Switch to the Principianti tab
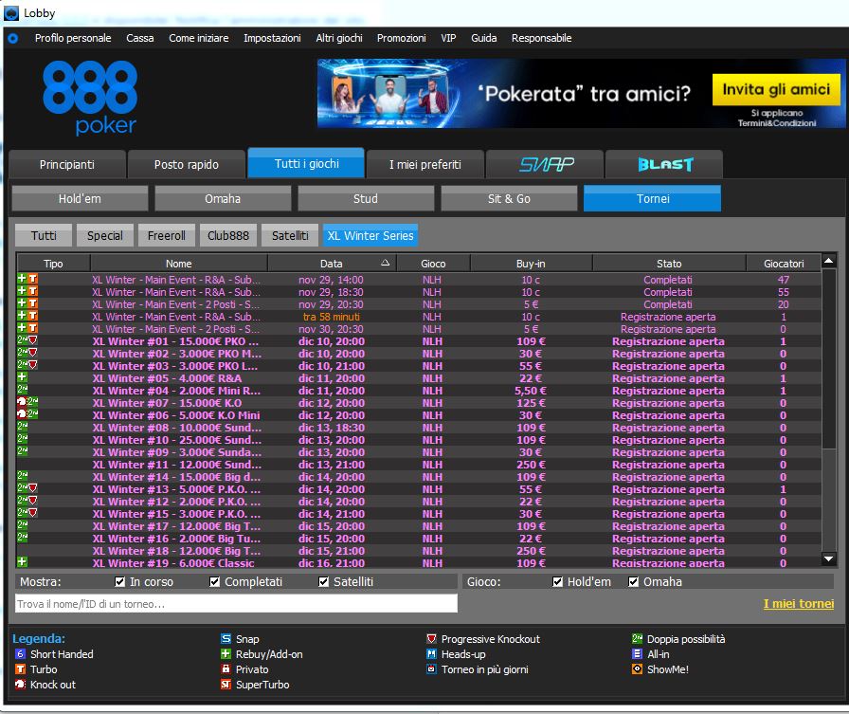Image resolution: width=849 pixels, height=714 pixels. point(67,164)
